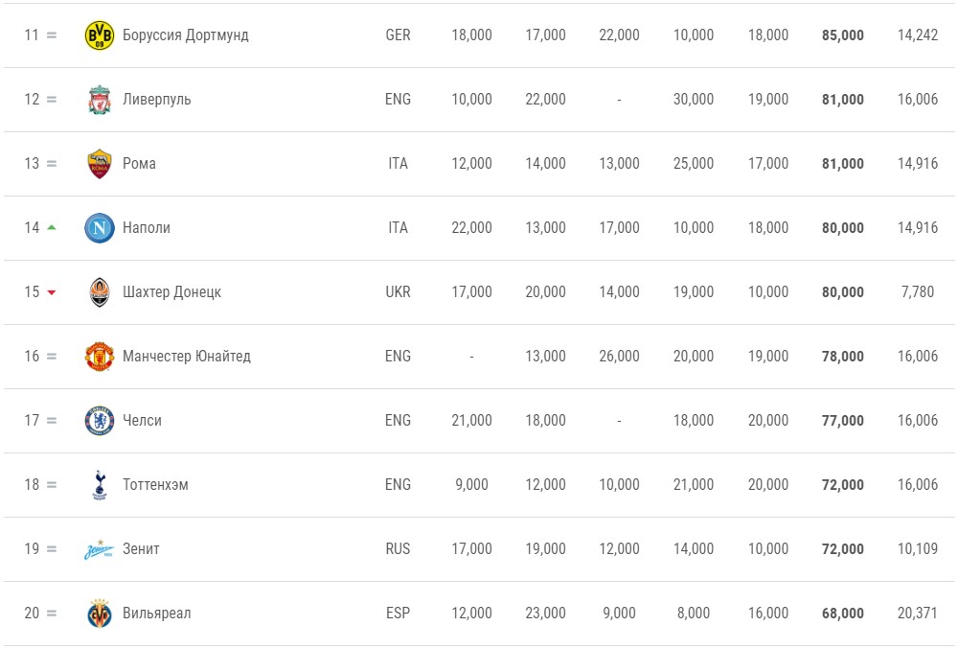The height and width of the screenshot is (649, 958).
Task: Click the Napoli club logo
Action: [99, 227]
